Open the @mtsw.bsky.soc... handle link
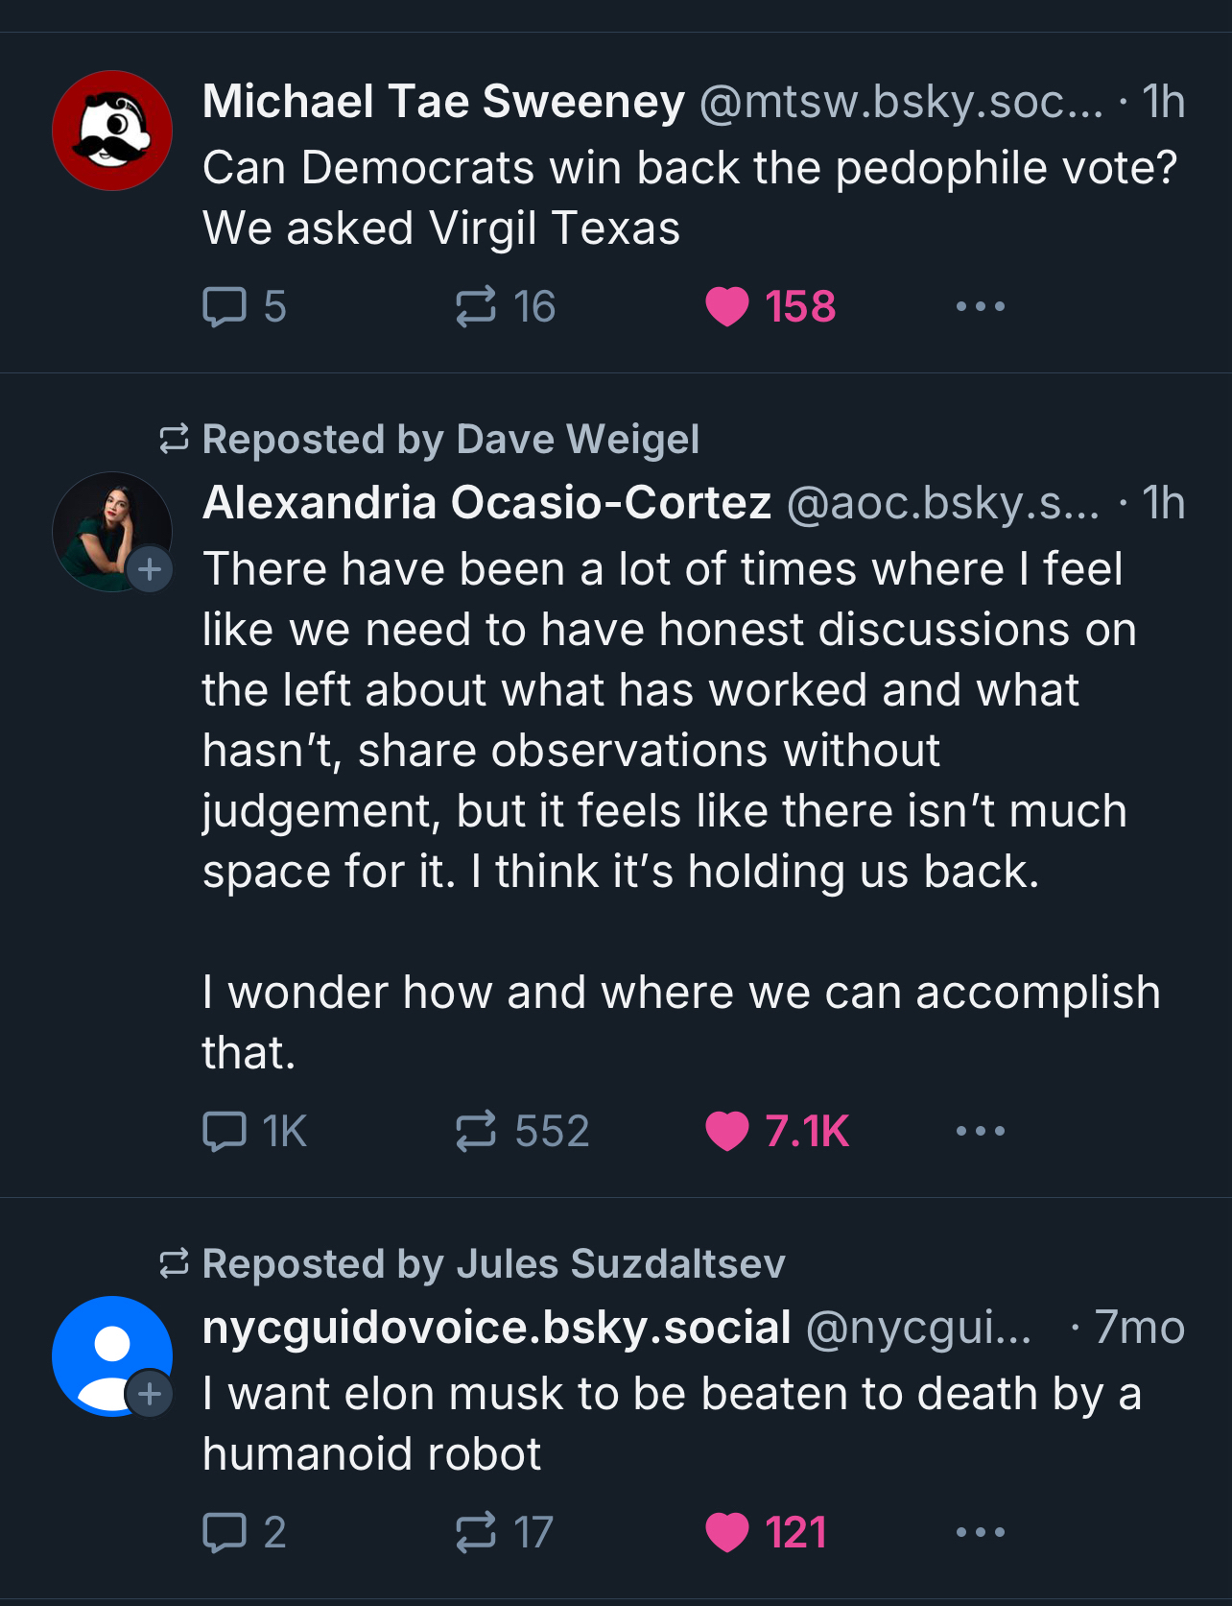1232x1606 pixels. pos(901,102)
